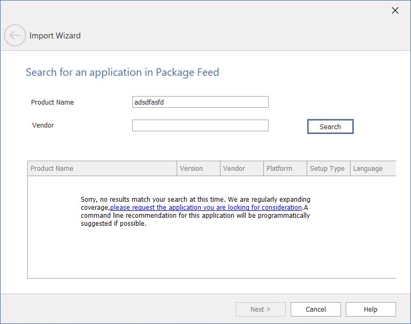The width and height of the screenshot is (411, 324).
Task: Click into the empty Vendor field
Action: click(200, 125)
